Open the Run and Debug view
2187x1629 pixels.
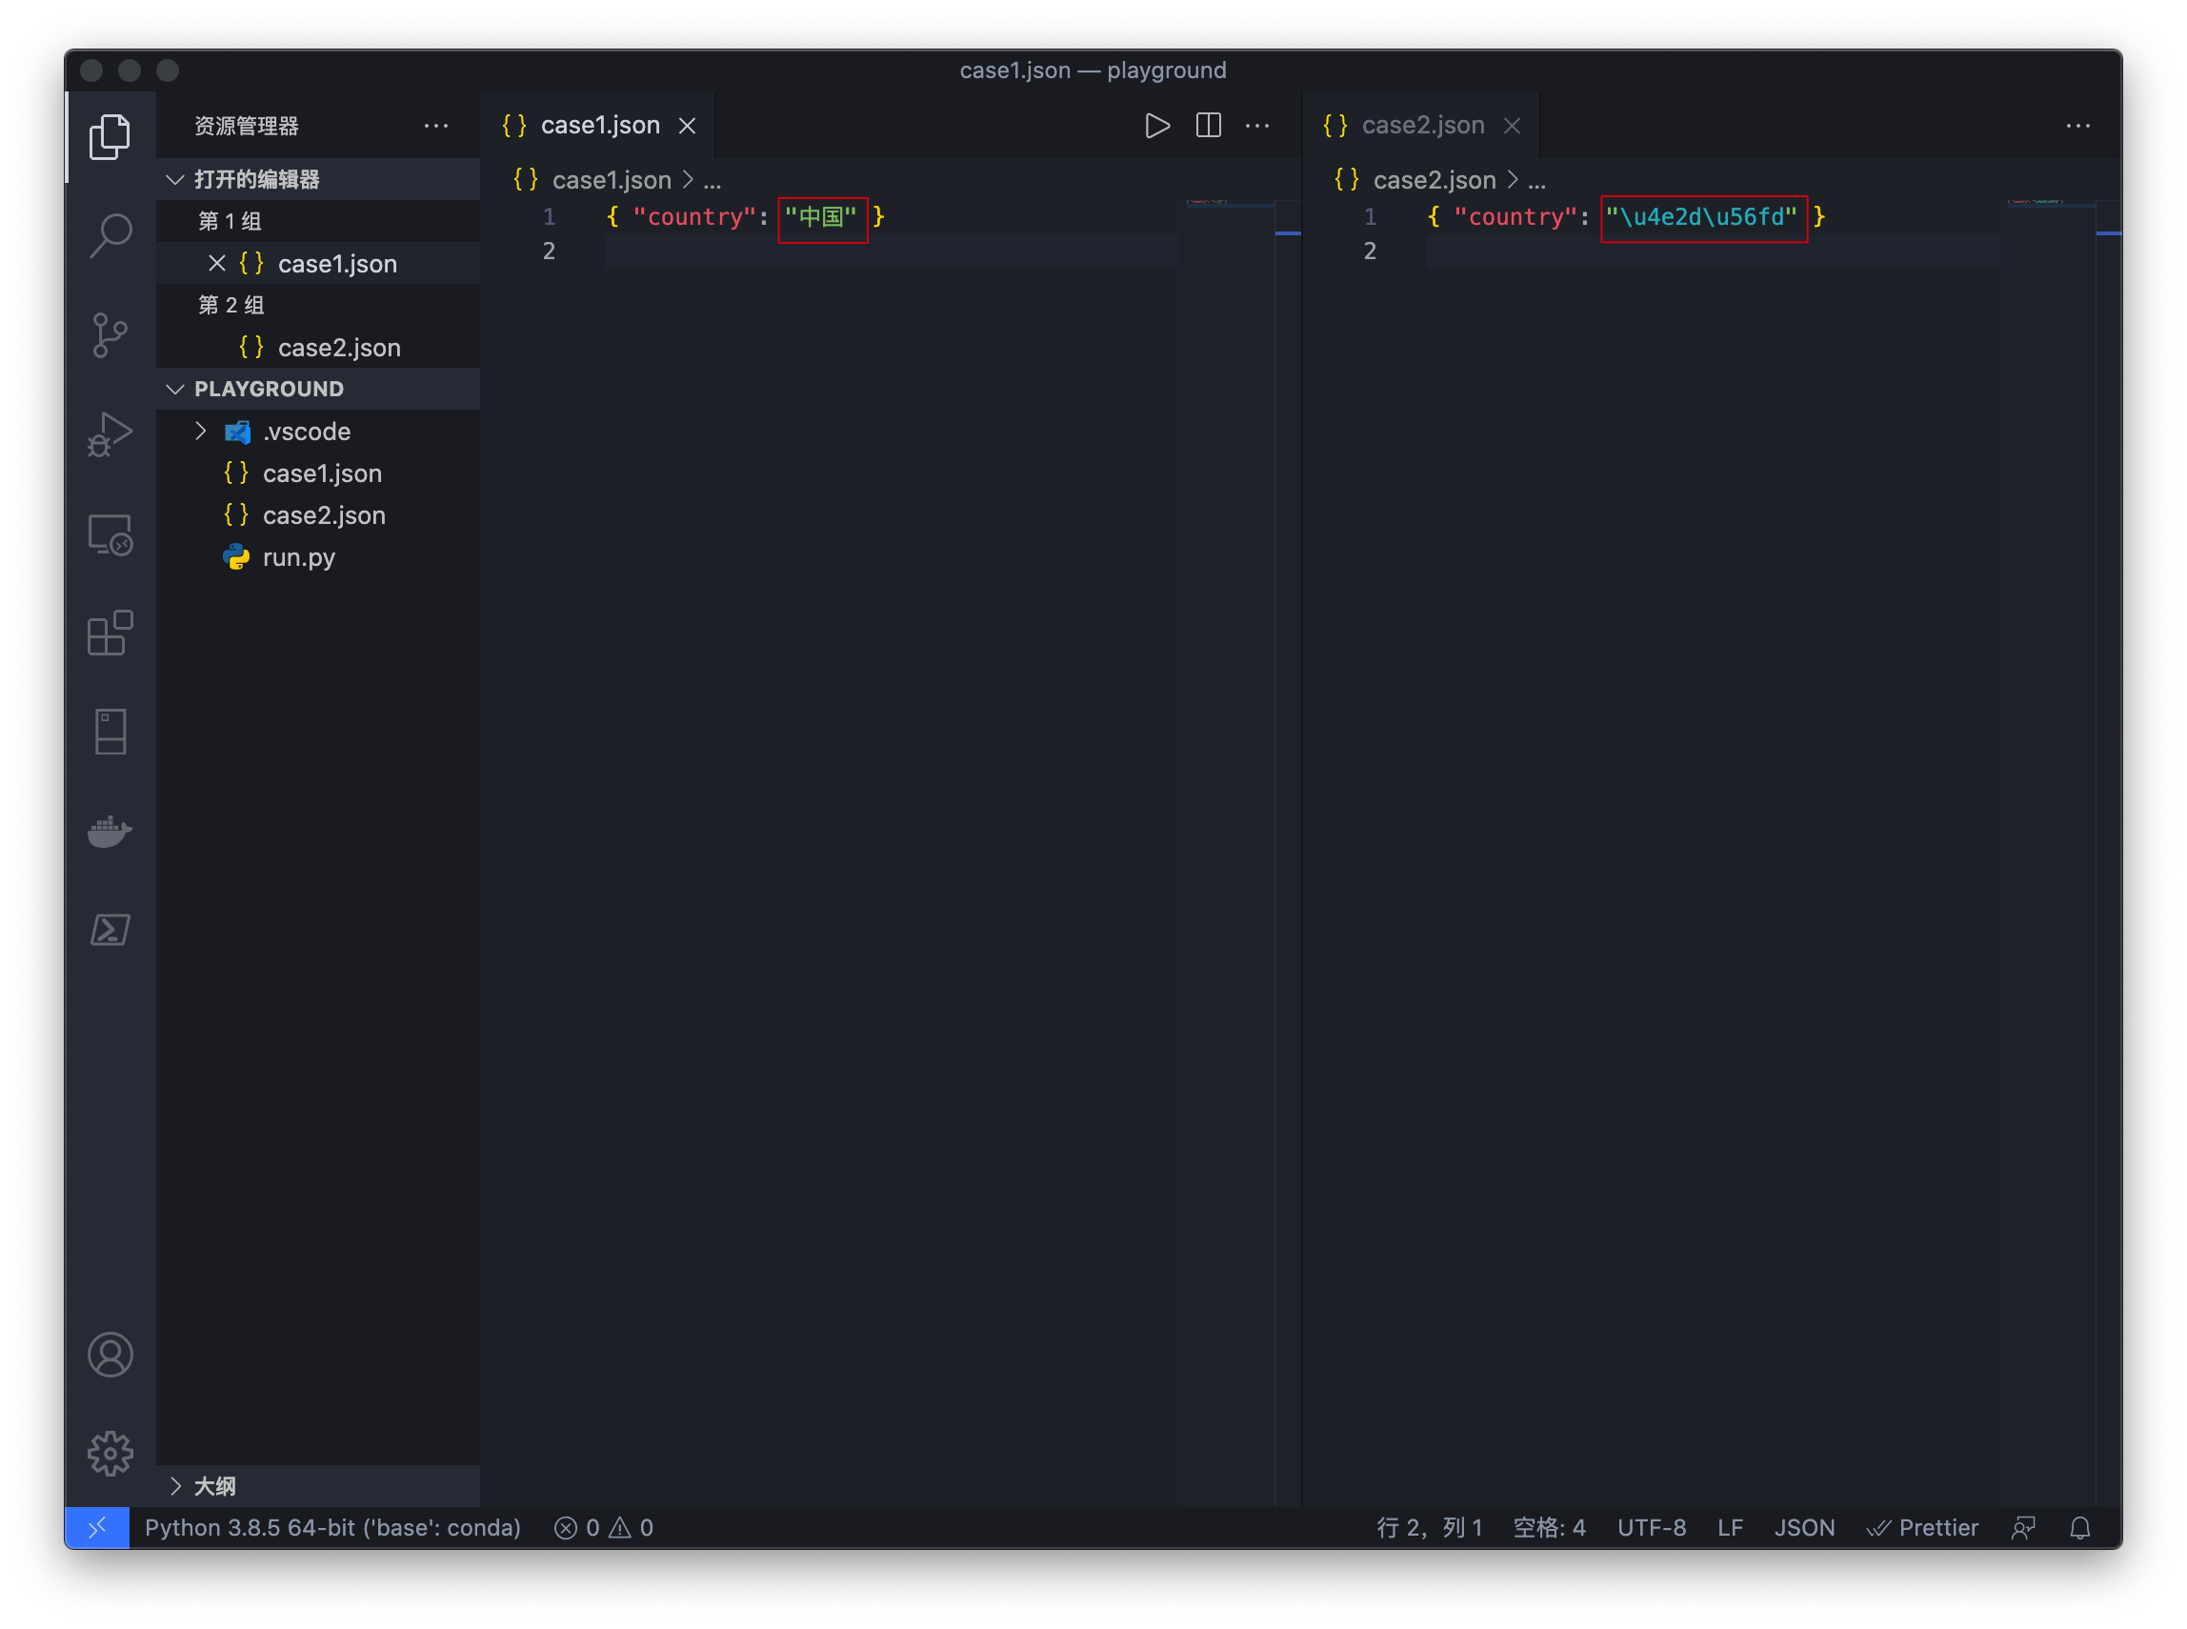[x=110, y=433]
